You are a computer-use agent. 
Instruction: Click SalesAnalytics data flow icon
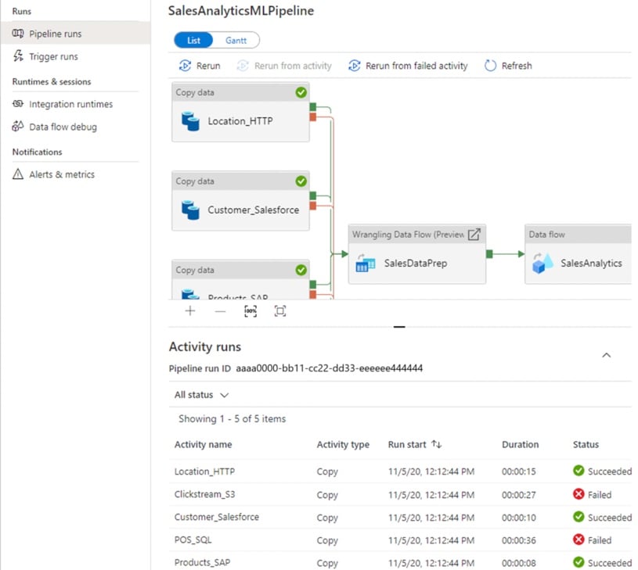pos(542,263)
